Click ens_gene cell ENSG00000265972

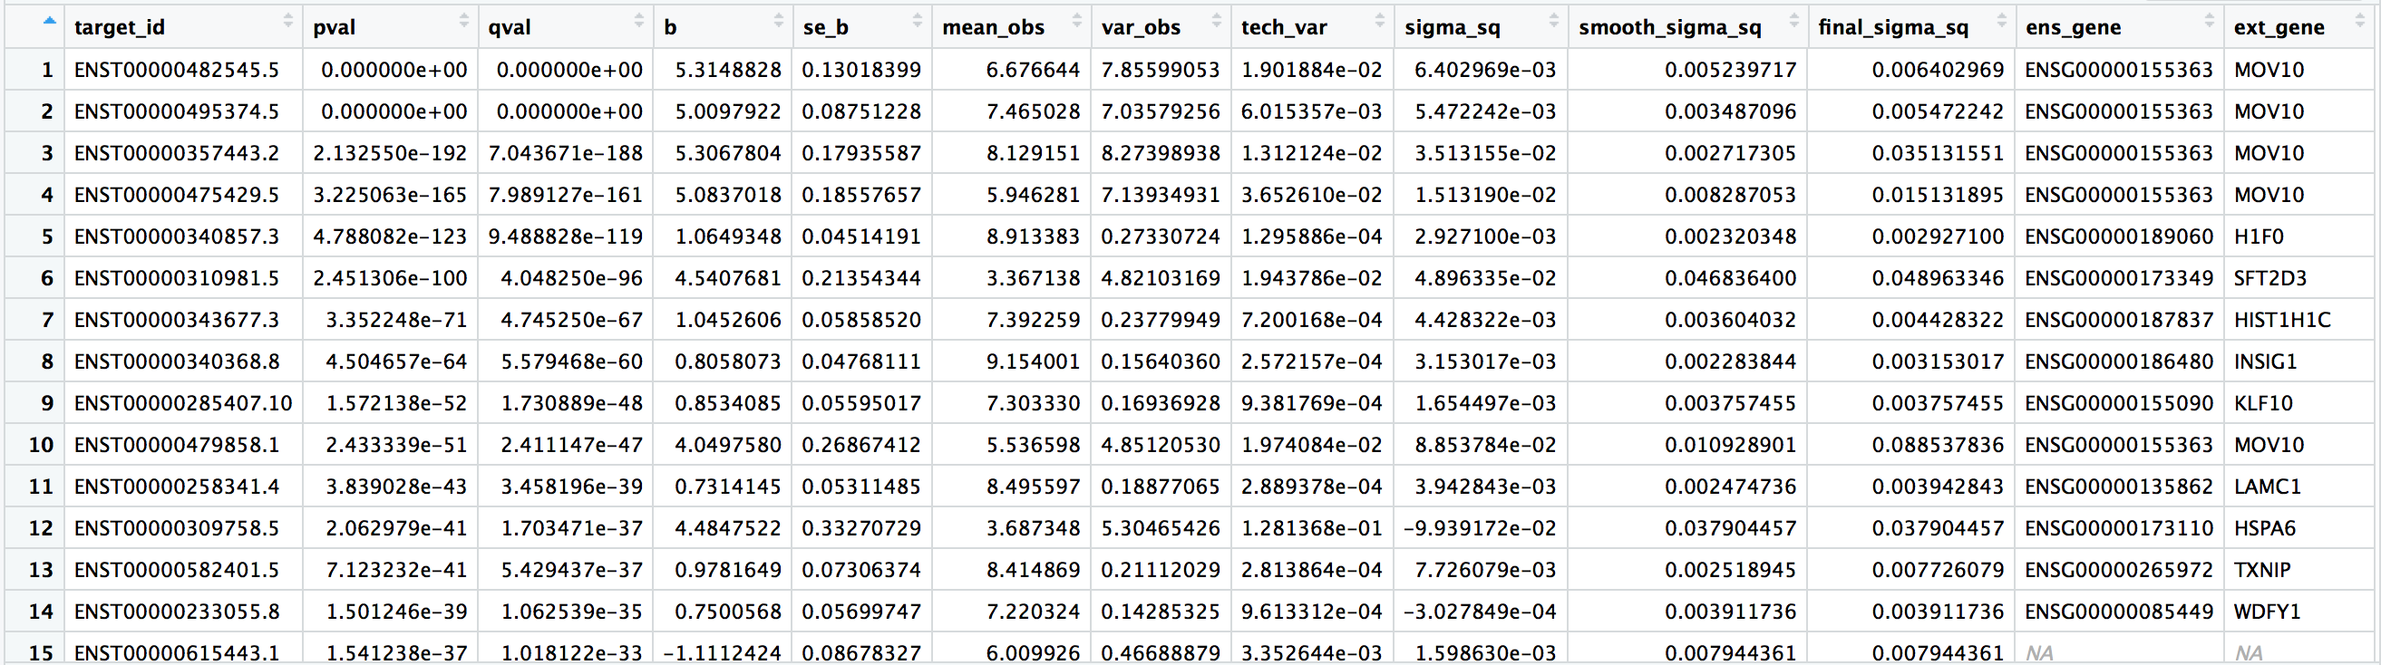[2118, 569]
